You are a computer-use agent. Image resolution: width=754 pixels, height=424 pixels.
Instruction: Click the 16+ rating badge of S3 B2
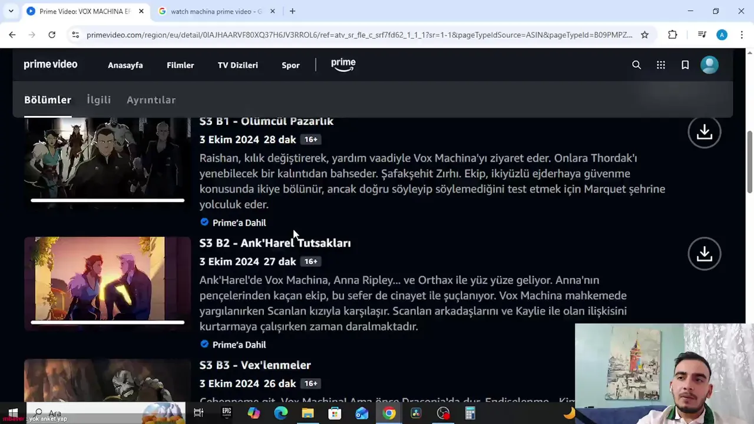pyautogui.click(x=310, y=261)
